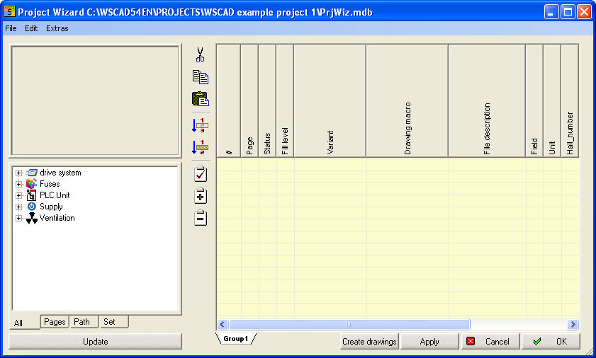596x358 pixels.
Task: Open the File menu
Action: [x=11, y=28]
